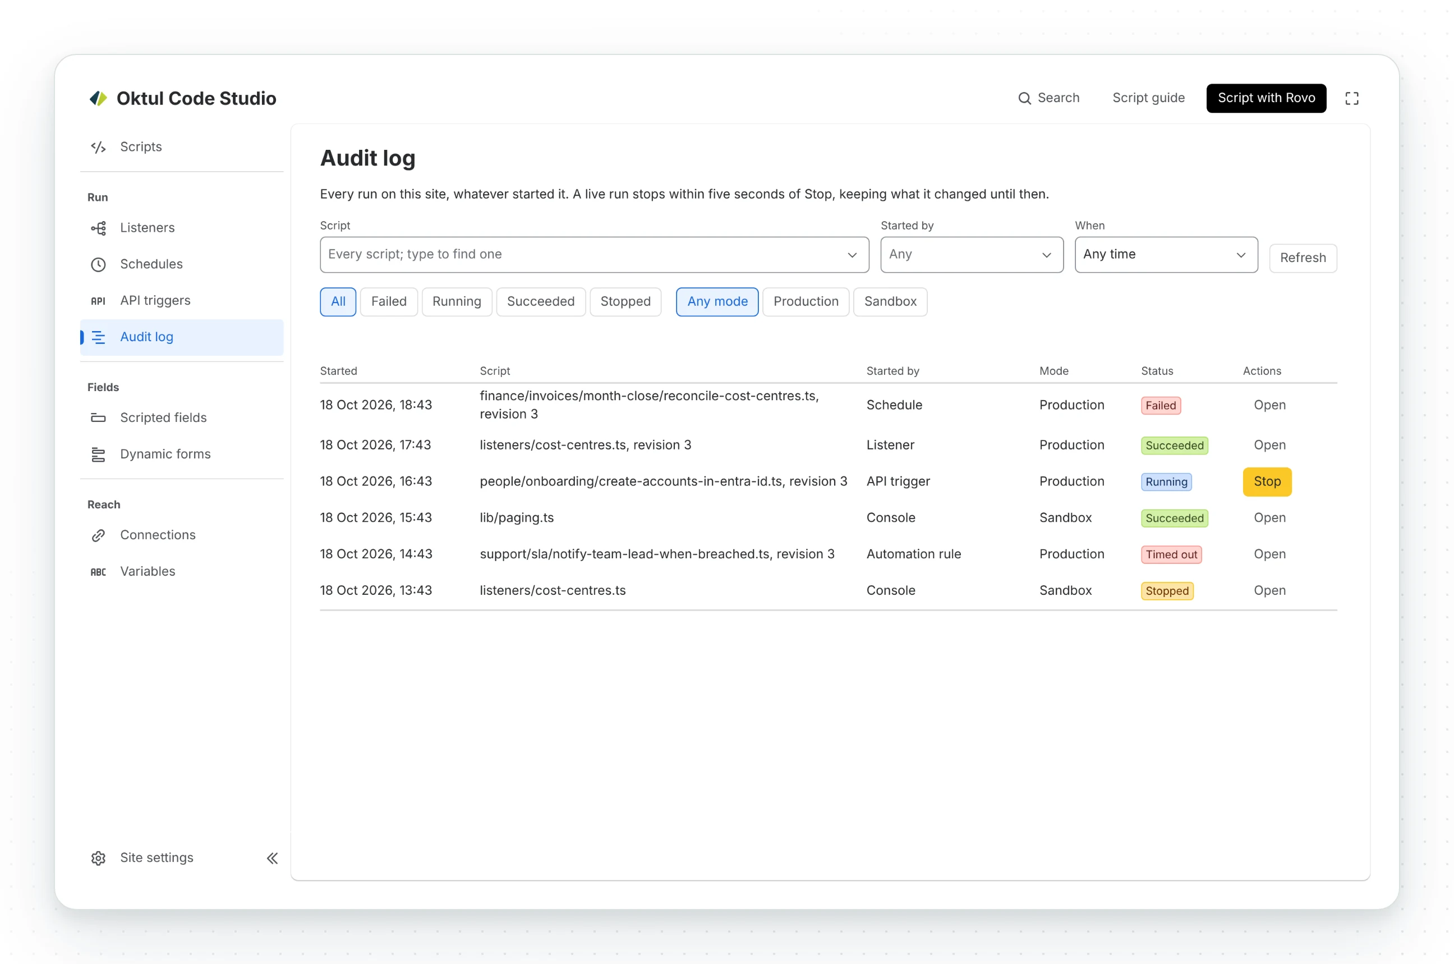
Task: Open the Schedules page in sidebar
Action: coord(182,264)
